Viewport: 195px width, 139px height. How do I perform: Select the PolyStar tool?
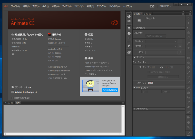[x=189, y=68]
